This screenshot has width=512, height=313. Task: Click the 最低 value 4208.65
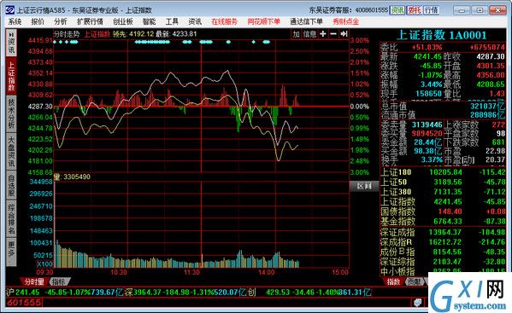tap(491, 84)
